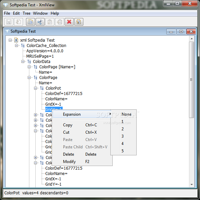The height and width of the screenshot is (200, 200).
Task: Click the XML document icon beside xml Softpedia Test
Action: coord(16,40)
